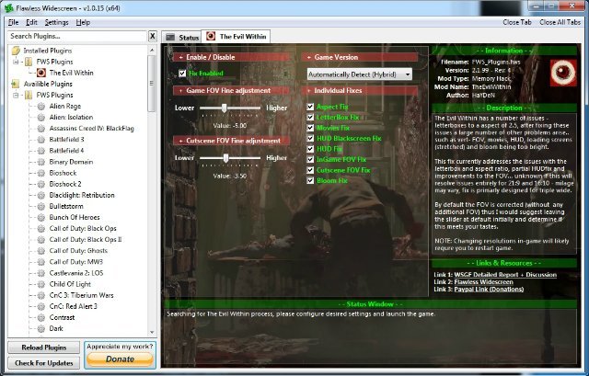Collapse Game FOV Fine adjustment section
Screen dimensions: 589x376
(231, 90)
